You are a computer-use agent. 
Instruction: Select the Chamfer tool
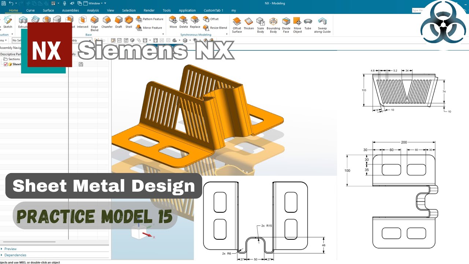tap(107, 22)
